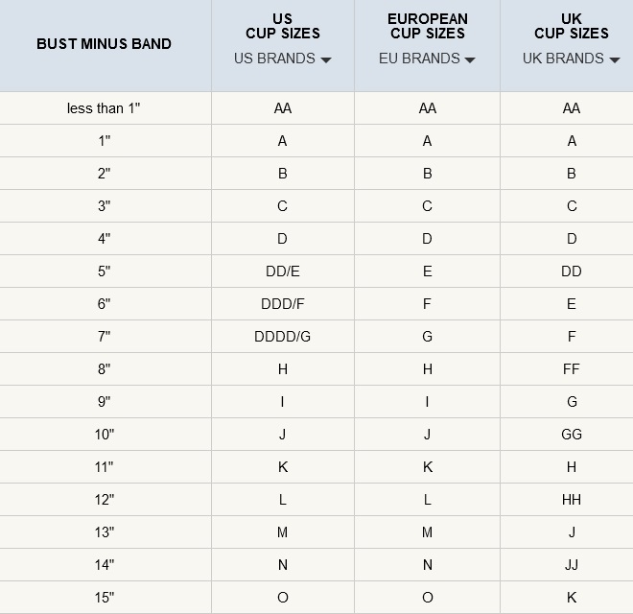Click the BUST MINUS BAND column header
Viewport: 633px width, 614px height.
point(104,44)
